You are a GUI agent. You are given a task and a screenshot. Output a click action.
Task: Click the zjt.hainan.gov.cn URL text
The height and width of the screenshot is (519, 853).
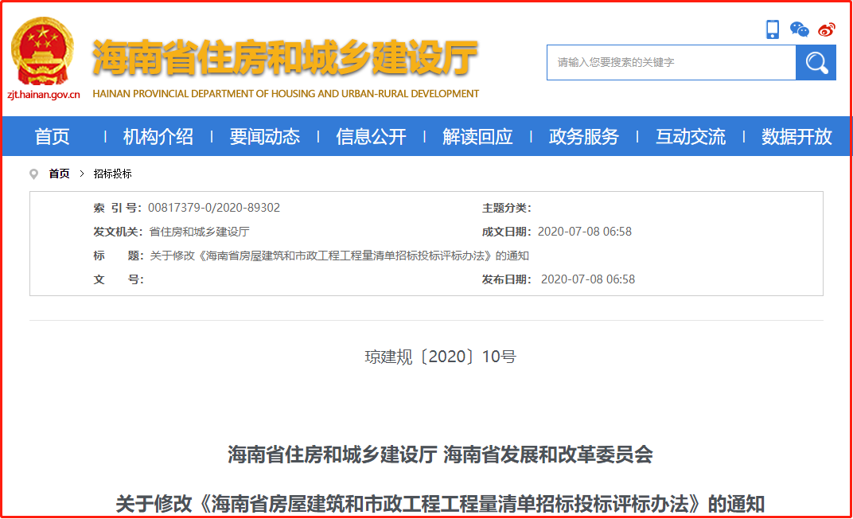[44, 95]
